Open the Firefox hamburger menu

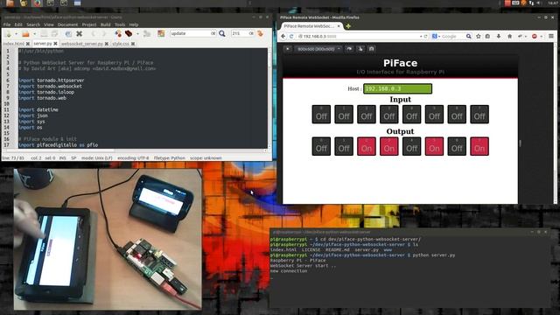[x=551, y=37]
